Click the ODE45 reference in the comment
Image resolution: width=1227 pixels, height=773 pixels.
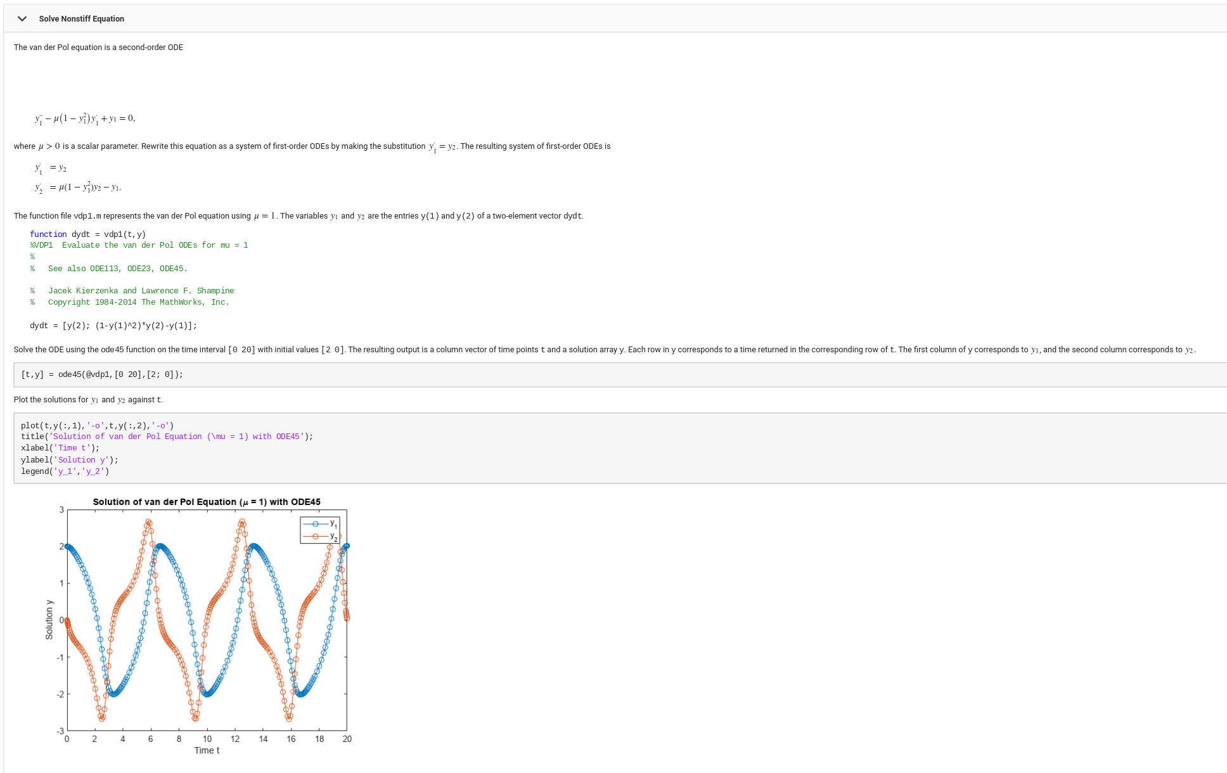[172, 269]
